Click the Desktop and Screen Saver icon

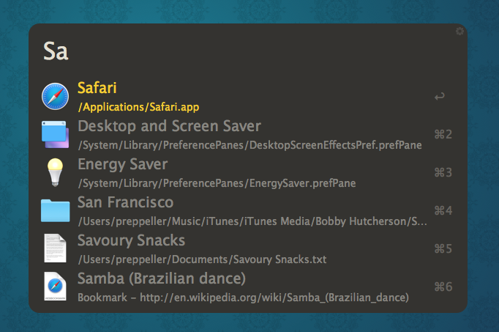pyautogui.click(x=55, y=134)
